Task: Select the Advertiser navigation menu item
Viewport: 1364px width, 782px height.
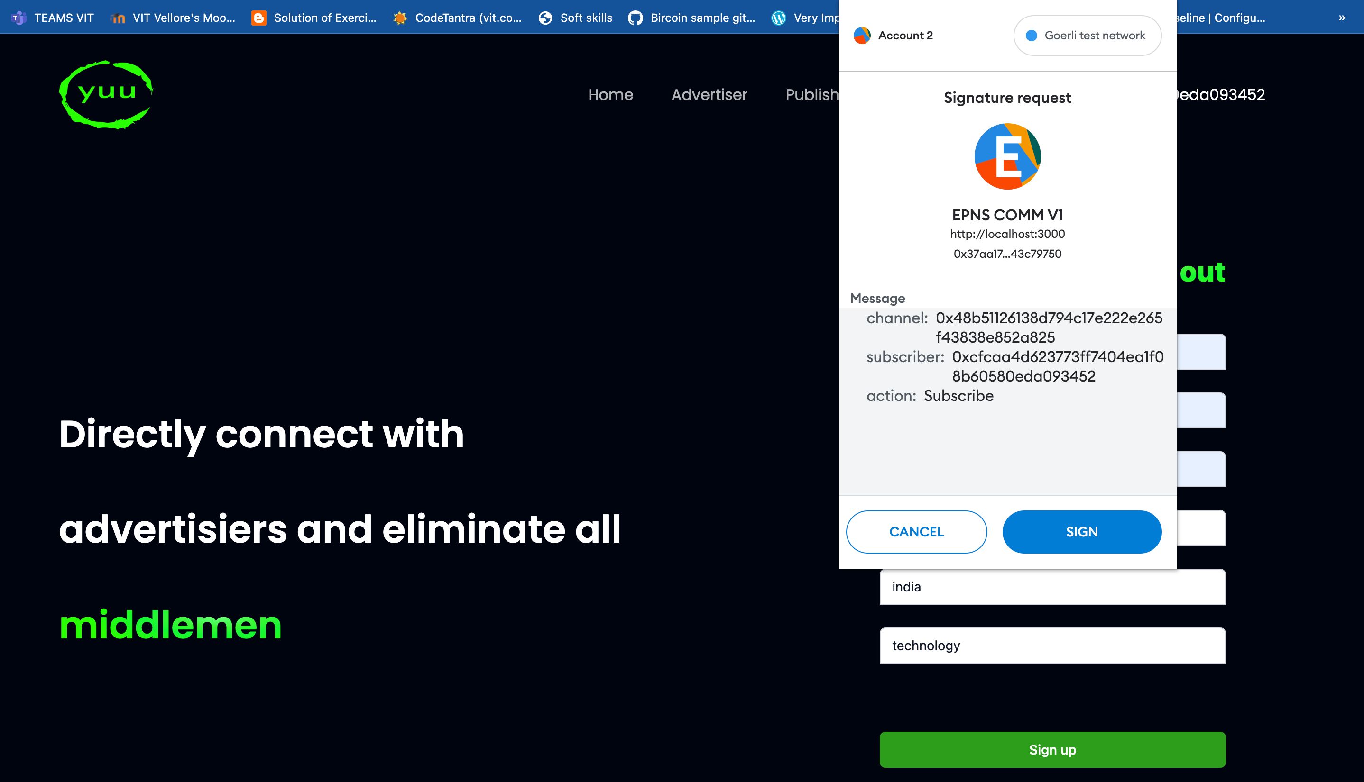Action: [x=709, y=95]
